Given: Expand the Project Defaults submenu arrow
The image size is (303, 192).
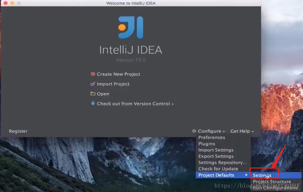Looking at the screenshot, I should (246, 175).
